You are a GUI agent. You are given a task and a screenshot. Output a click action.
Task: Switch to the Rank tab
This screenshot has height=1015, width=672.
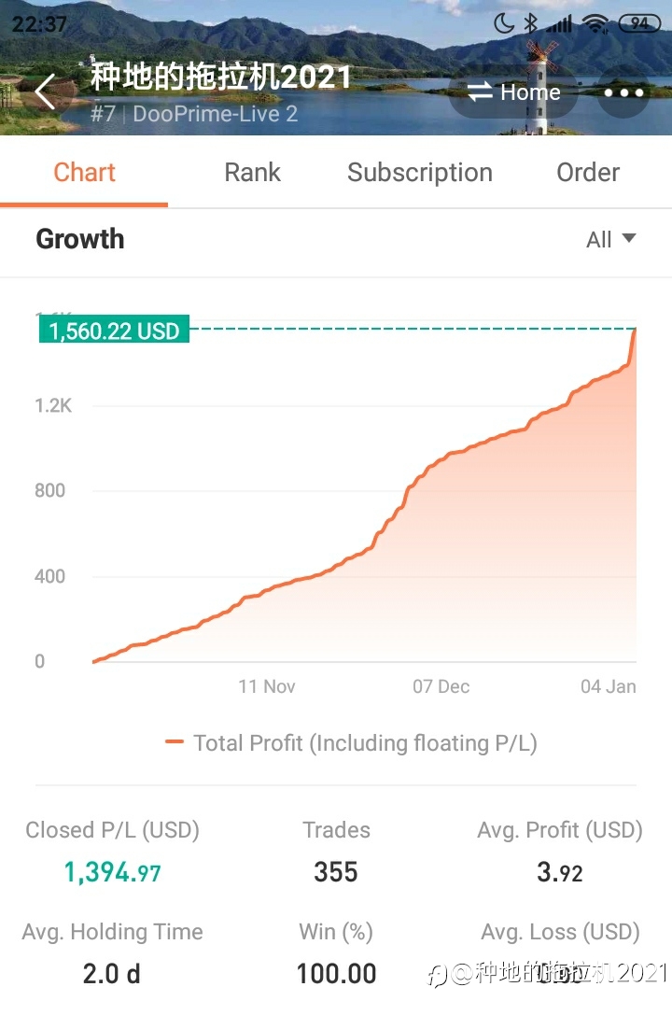[252, 173]
